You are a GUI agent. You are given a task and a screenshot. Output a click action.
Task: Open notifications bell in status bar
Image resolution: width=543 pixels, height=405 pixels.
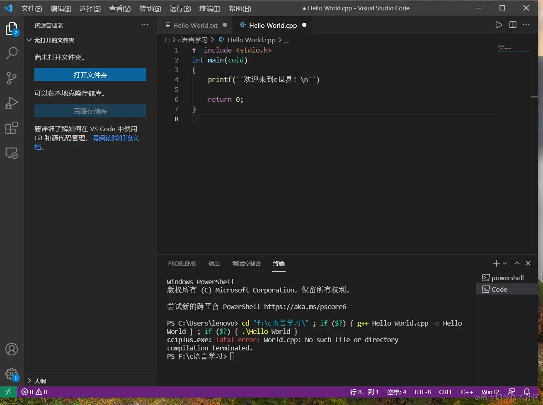pyautogui.click(x=527, y=392)
